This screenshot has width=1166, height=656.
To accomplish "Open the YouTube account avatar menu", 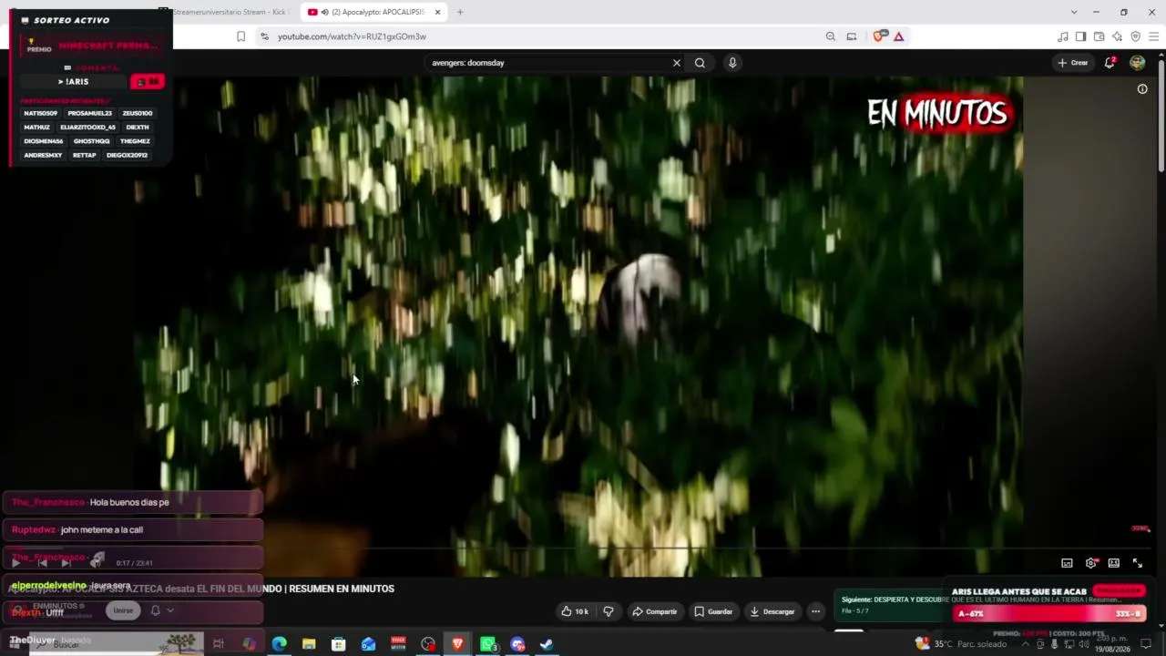I will (x=1137, y=63).
